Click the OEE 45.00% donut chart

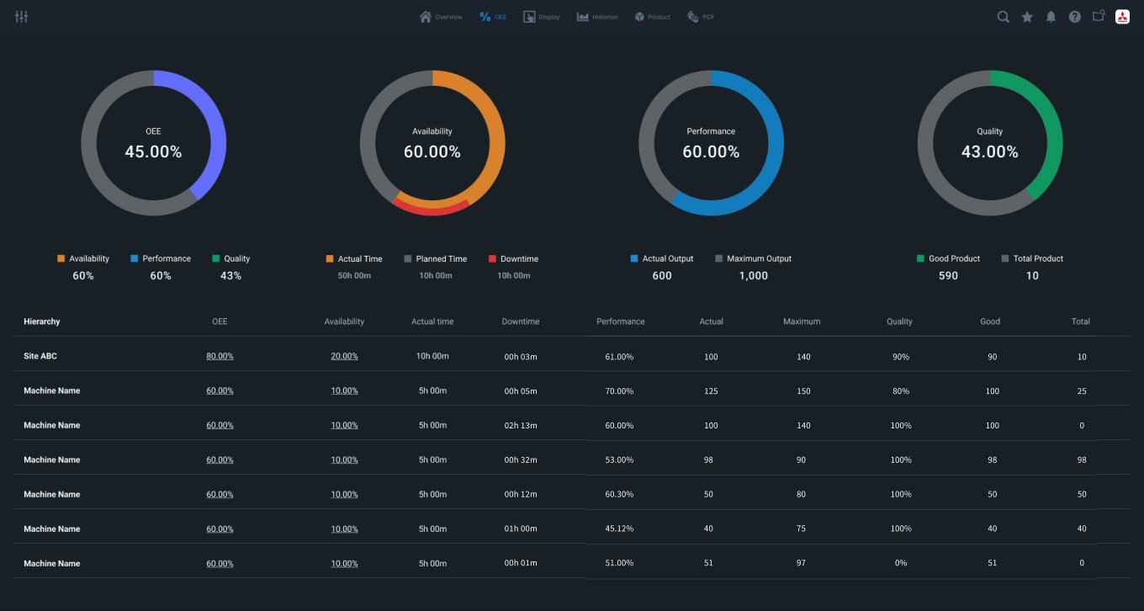[153, 143]
